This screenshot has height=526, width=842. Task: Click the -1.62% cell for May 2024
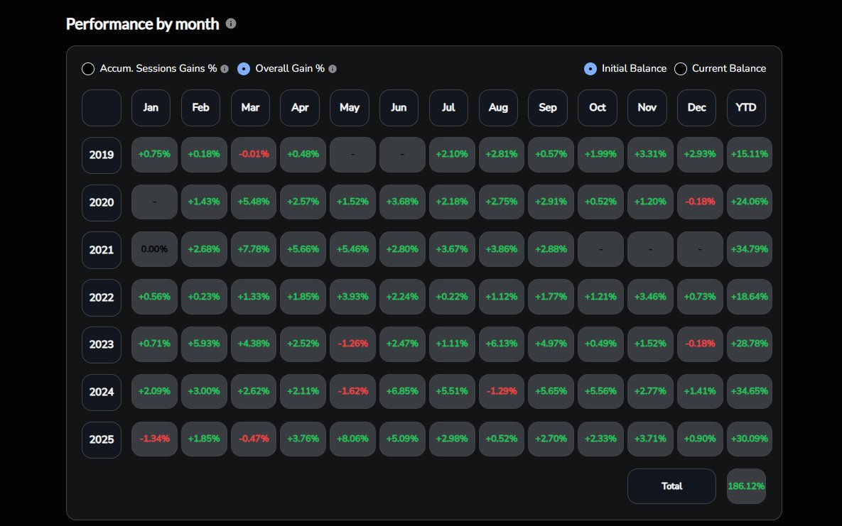[353, 391]
